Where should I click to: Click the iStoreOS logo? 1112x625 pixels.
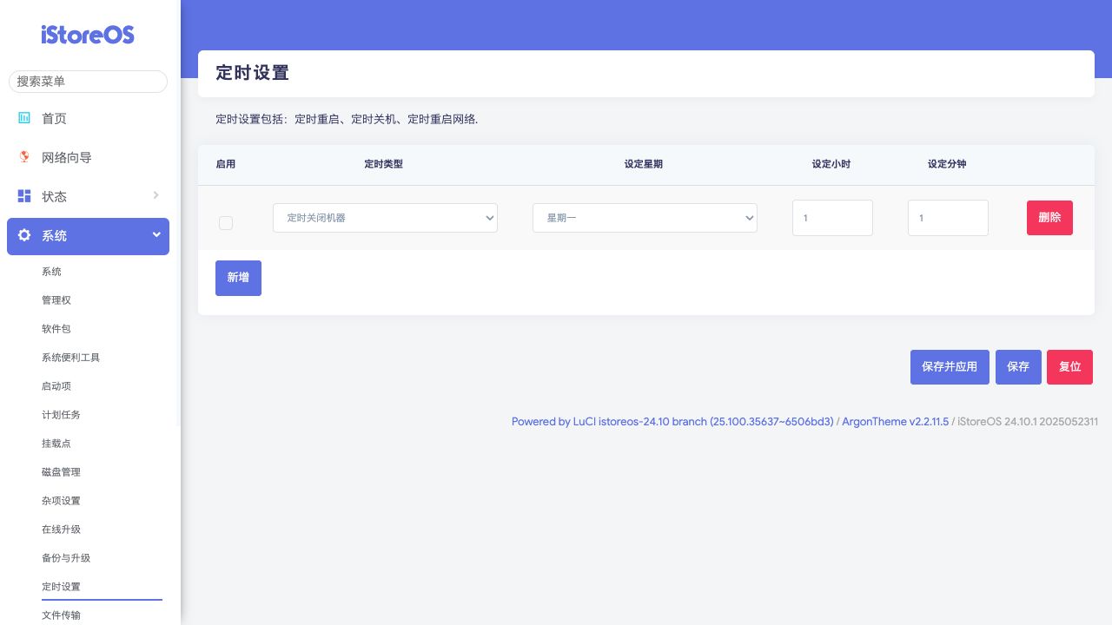coord(88,35)
